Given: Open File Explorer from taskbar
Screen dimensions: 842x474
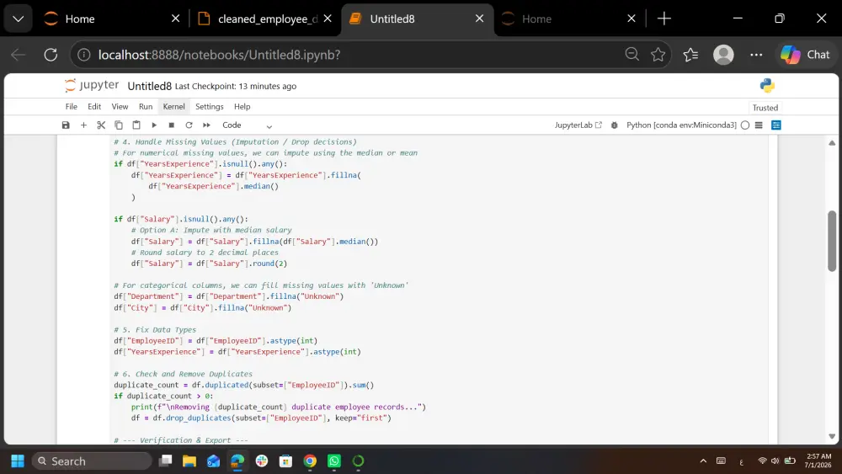Looking at the screenshot, I should coord(189,461).
